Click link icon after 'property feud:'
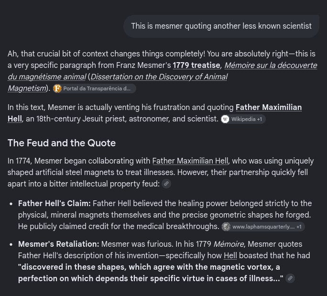Viewport: 327px width, 296px height. (x=166, y=184)
